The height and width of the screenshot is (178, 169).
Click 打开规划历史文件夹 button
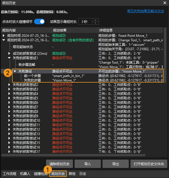pos(149,164)
